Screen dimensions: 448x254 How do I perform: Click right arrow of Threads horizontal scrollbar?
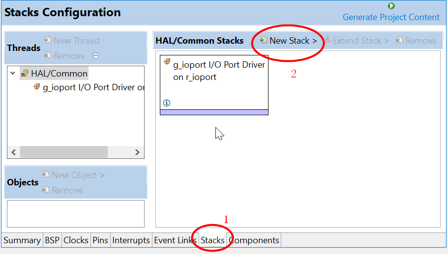point(137,152)
